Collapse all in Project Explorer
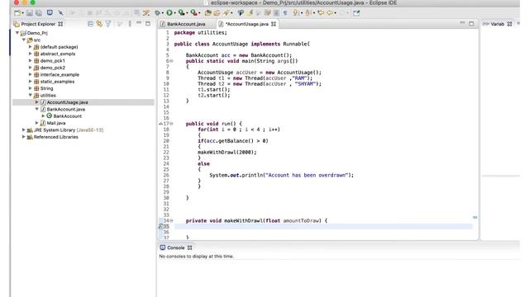529x297 pixels. [90, 24]
